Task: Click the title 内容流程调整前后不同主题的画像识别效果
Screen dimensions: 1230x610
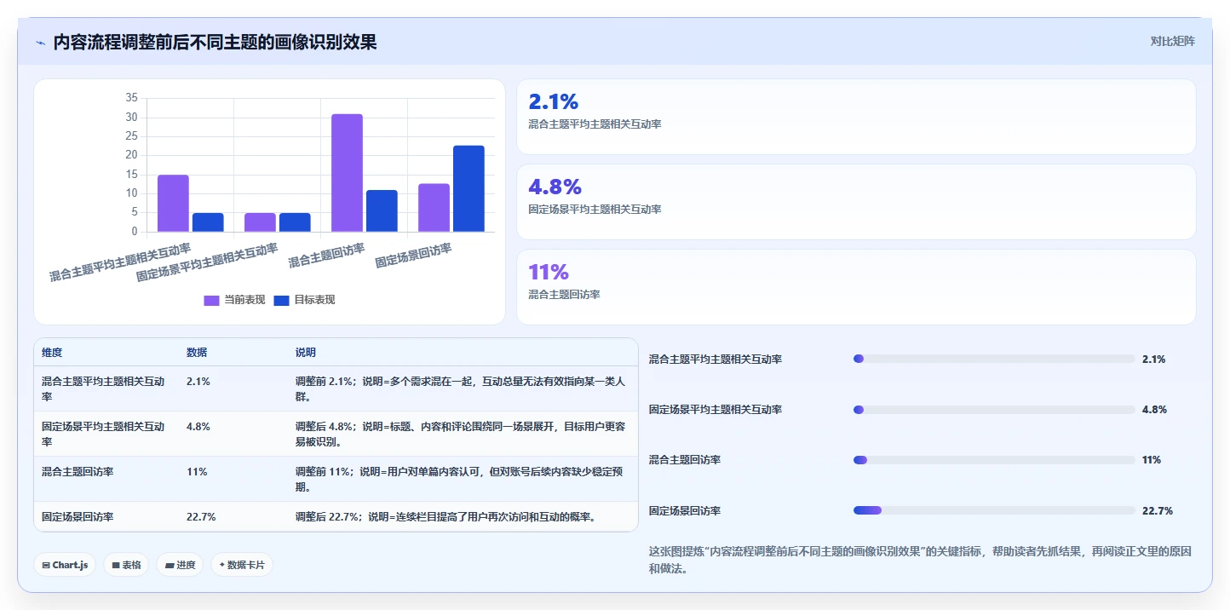Action: [x=215, y=42]
